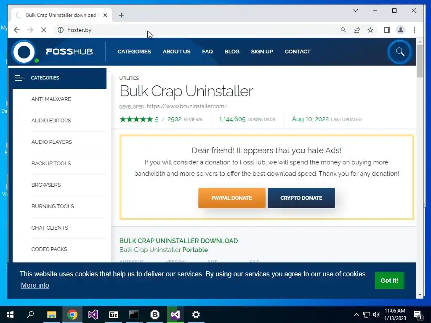View site information icon in address bar
Viewport: 431px width, 323px height.
pos(61,30)
